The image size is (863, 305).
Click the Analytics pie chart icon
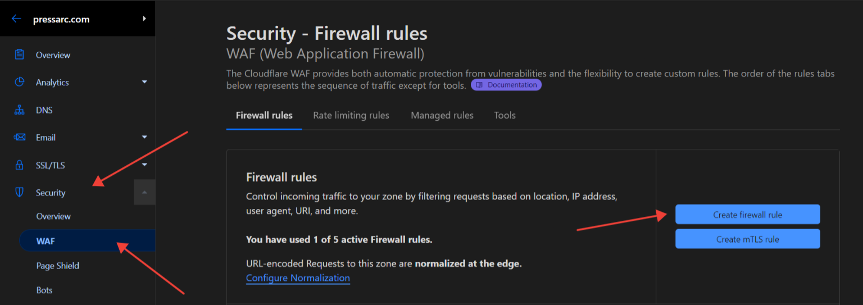click(x=20, y=82)
